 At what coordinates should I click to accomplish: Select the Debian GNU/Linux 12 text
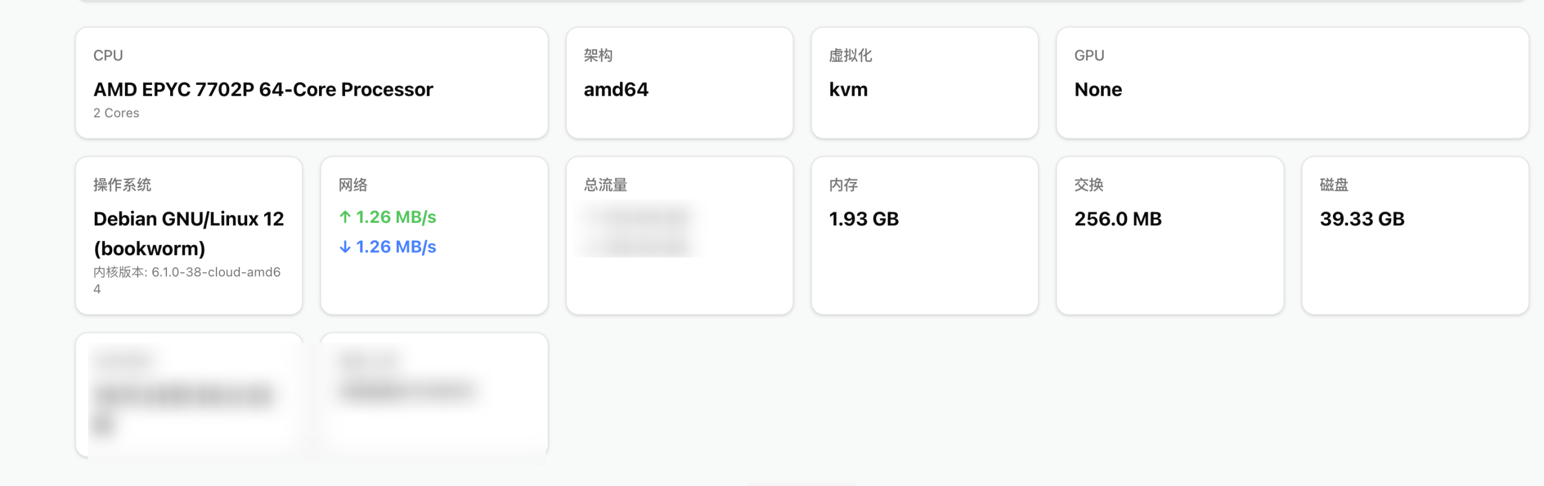189,219
